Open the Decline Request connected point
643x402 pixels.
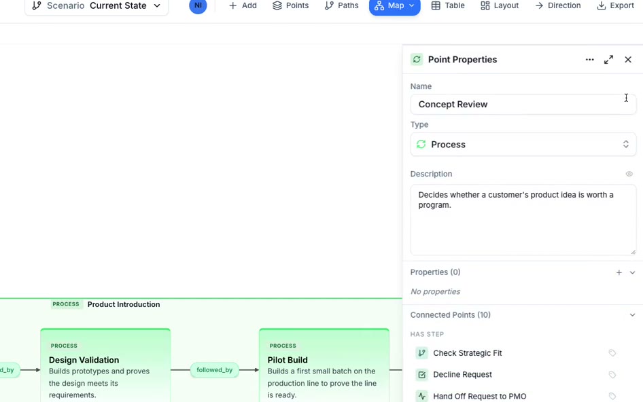(463, 375)
